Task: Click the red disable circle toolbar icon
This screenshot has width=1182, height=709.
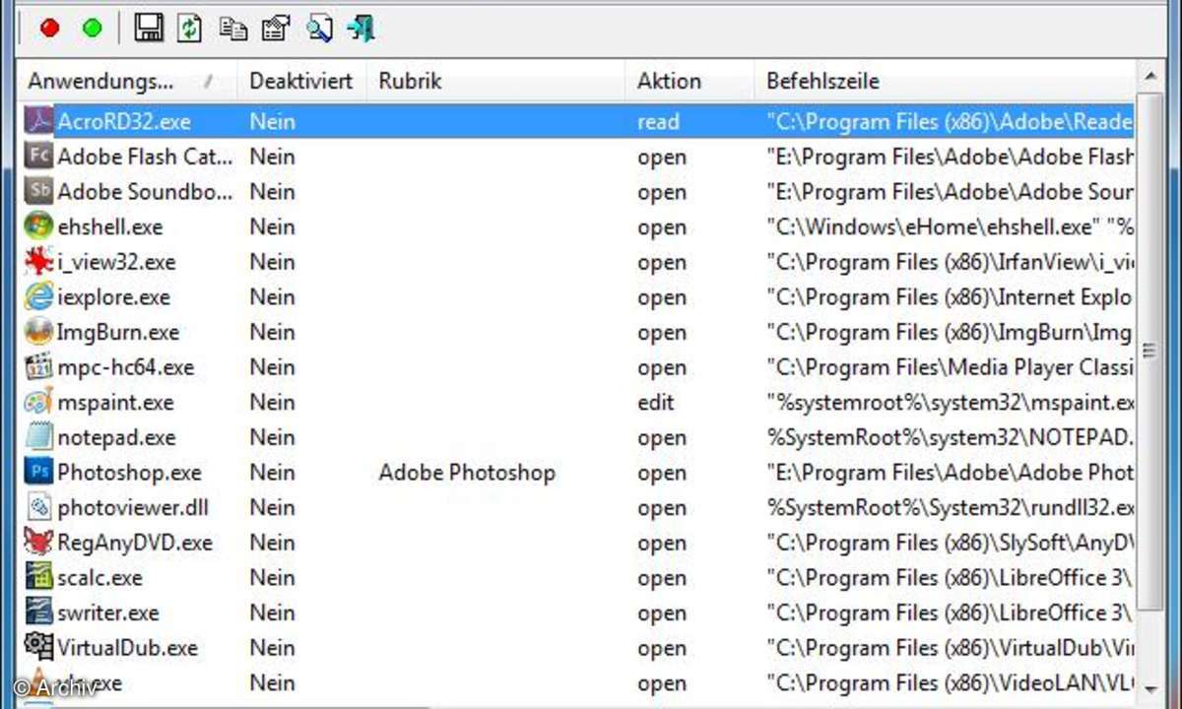Action: (x=49, y=29)
